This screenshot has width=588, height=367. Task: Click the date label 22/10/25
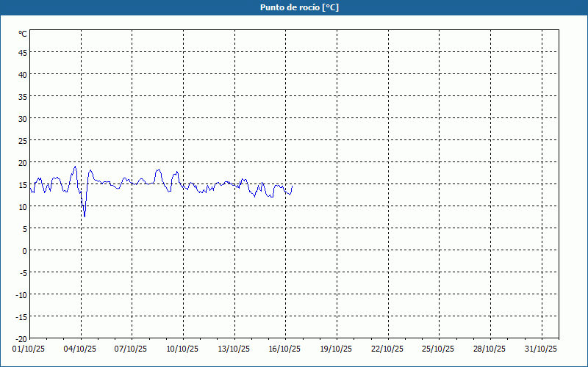387,349
